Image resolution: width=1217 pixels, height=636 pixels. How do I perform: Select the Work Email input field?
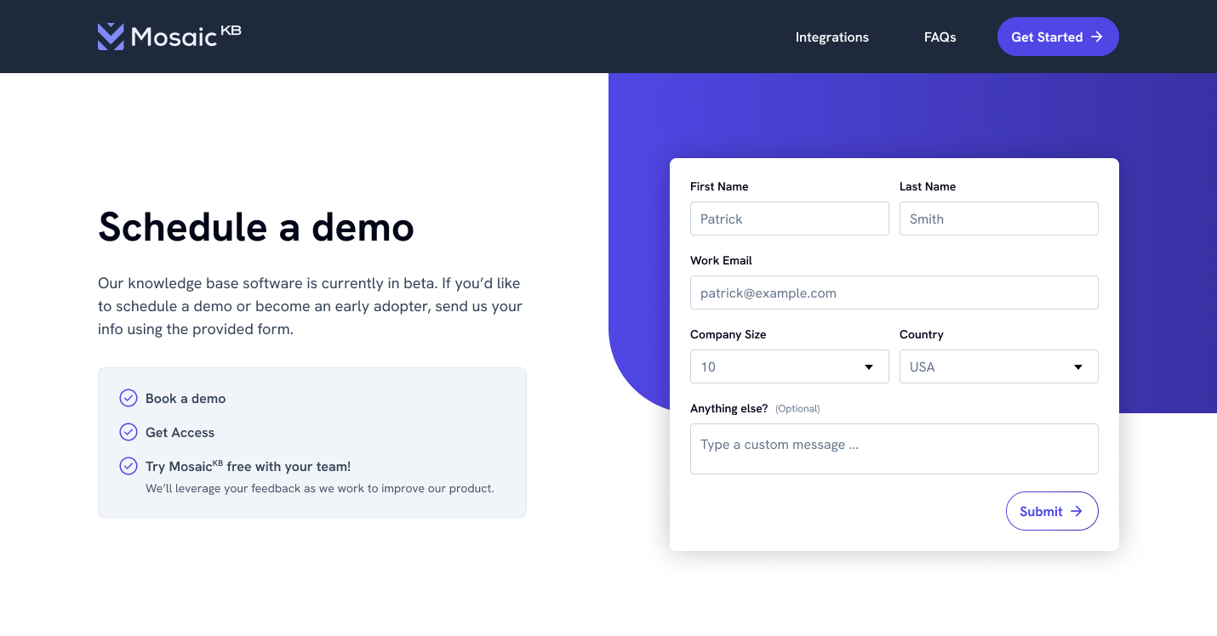(x=894, y=292)
